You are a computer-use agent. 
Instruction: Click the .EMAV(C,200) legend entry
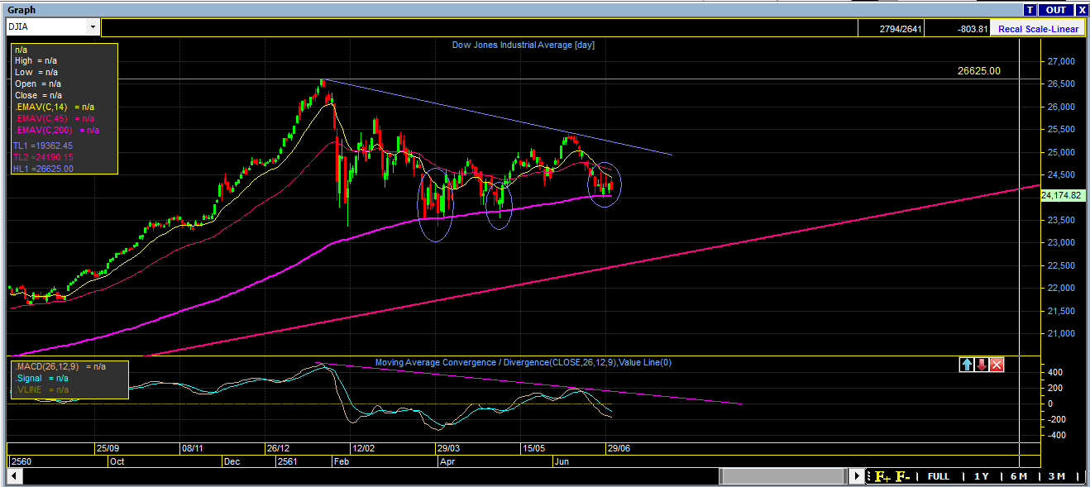pos(57,130)
